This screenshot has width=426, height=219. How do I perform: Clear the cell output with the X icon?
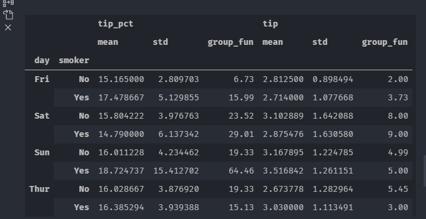pyautogui.click(x=8, y=27)
